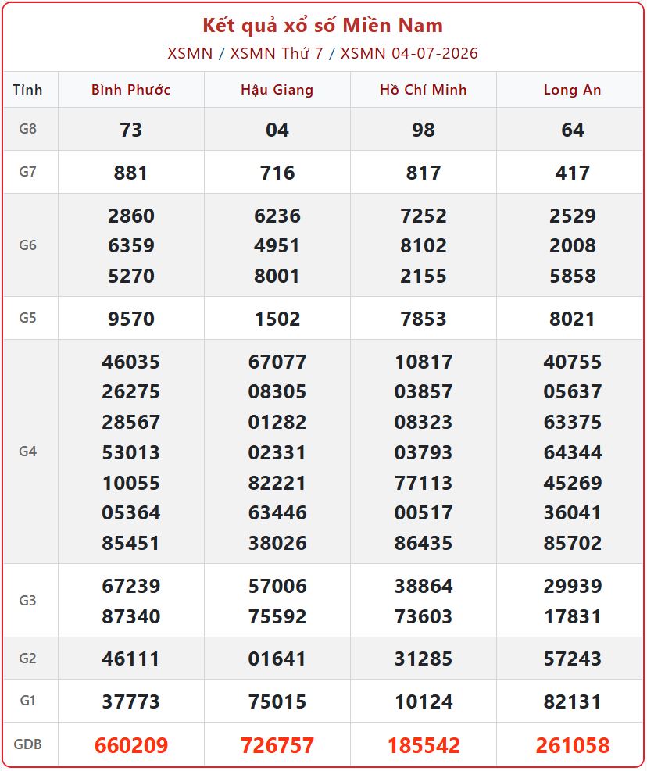Viewport: 647px width, 771px height.
Task: Select the Hồ Chí Minh province header
Action: [424, 90]
